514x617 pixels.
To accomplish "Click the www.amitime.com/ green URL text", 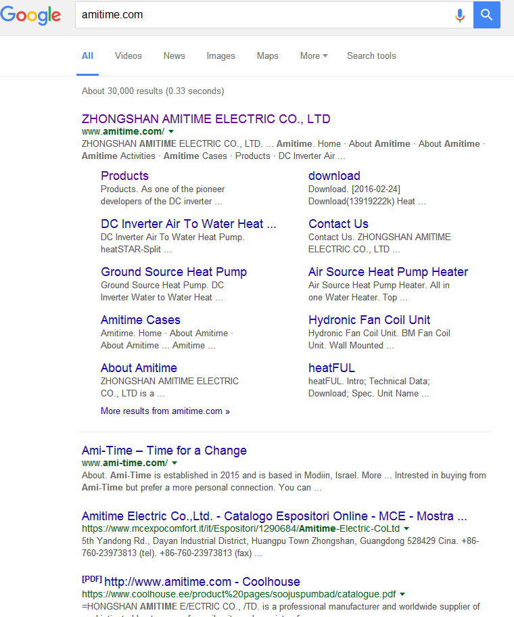I will (x=122, y=131).
